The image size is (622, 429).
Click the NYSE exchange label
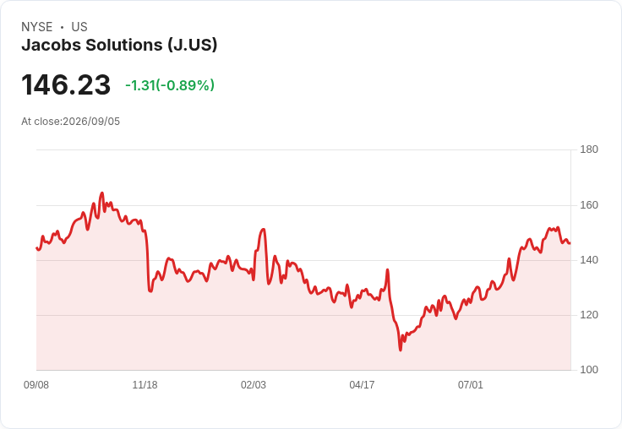pyautogui.click(x=37, y=27)
